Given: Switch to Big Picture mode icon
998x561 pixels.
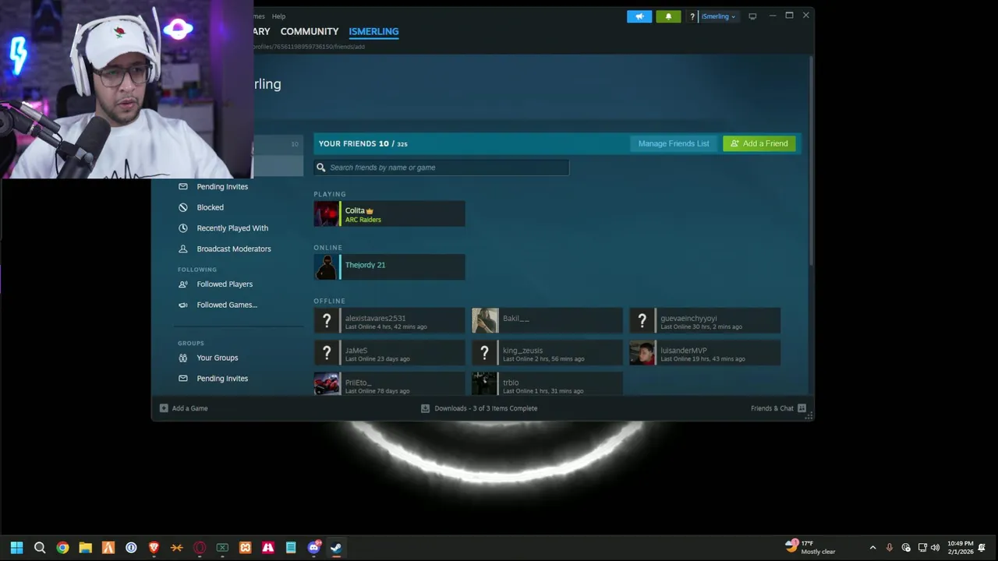Looking at the screenshot, I should click(752, 16).
